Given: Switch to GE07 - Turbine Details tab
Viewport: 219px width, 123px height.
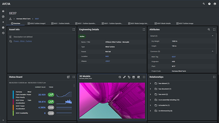Looking at the screenshot, I should tap(60, 23).
